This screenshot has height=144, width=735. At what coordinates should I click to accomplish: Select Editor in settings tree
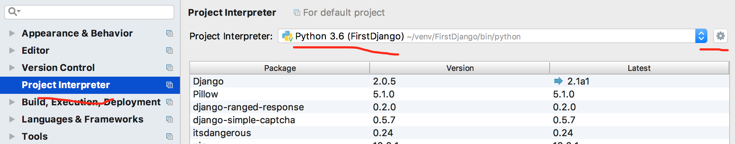click(x=35, y=51)
